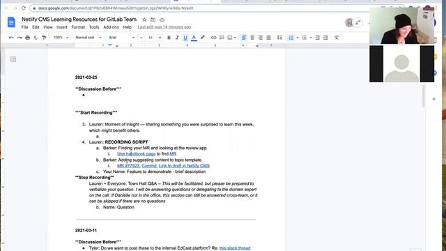Viewport: 446px width, 251px height.
Task: Print the document
Action: 28,38
